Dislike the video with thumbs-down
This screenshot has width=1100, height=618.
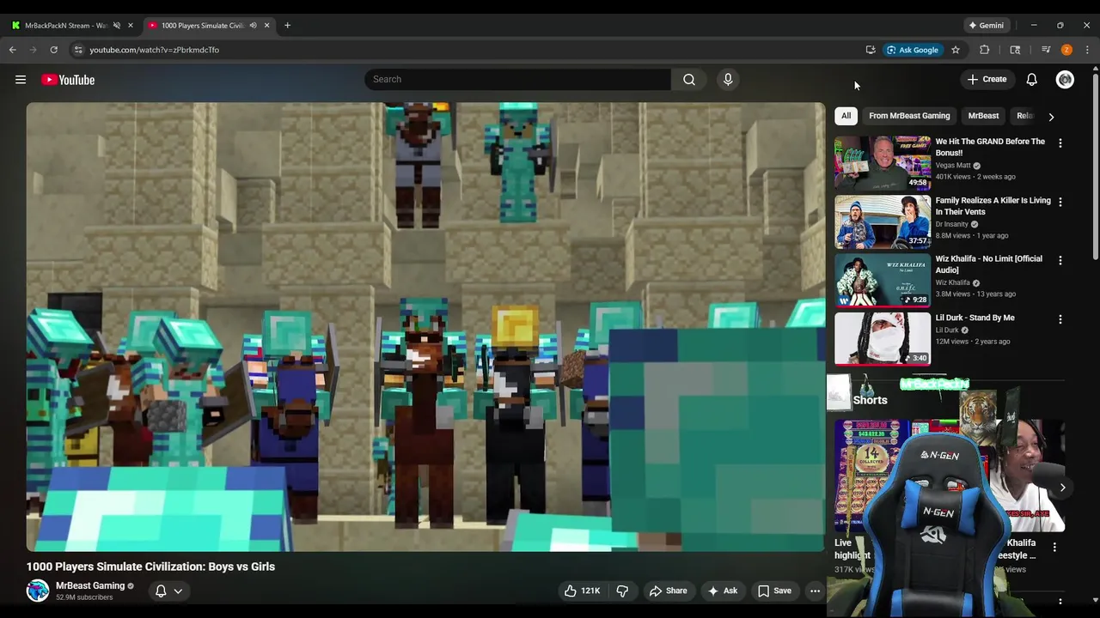pyautogui.click(x=622, y=591)
